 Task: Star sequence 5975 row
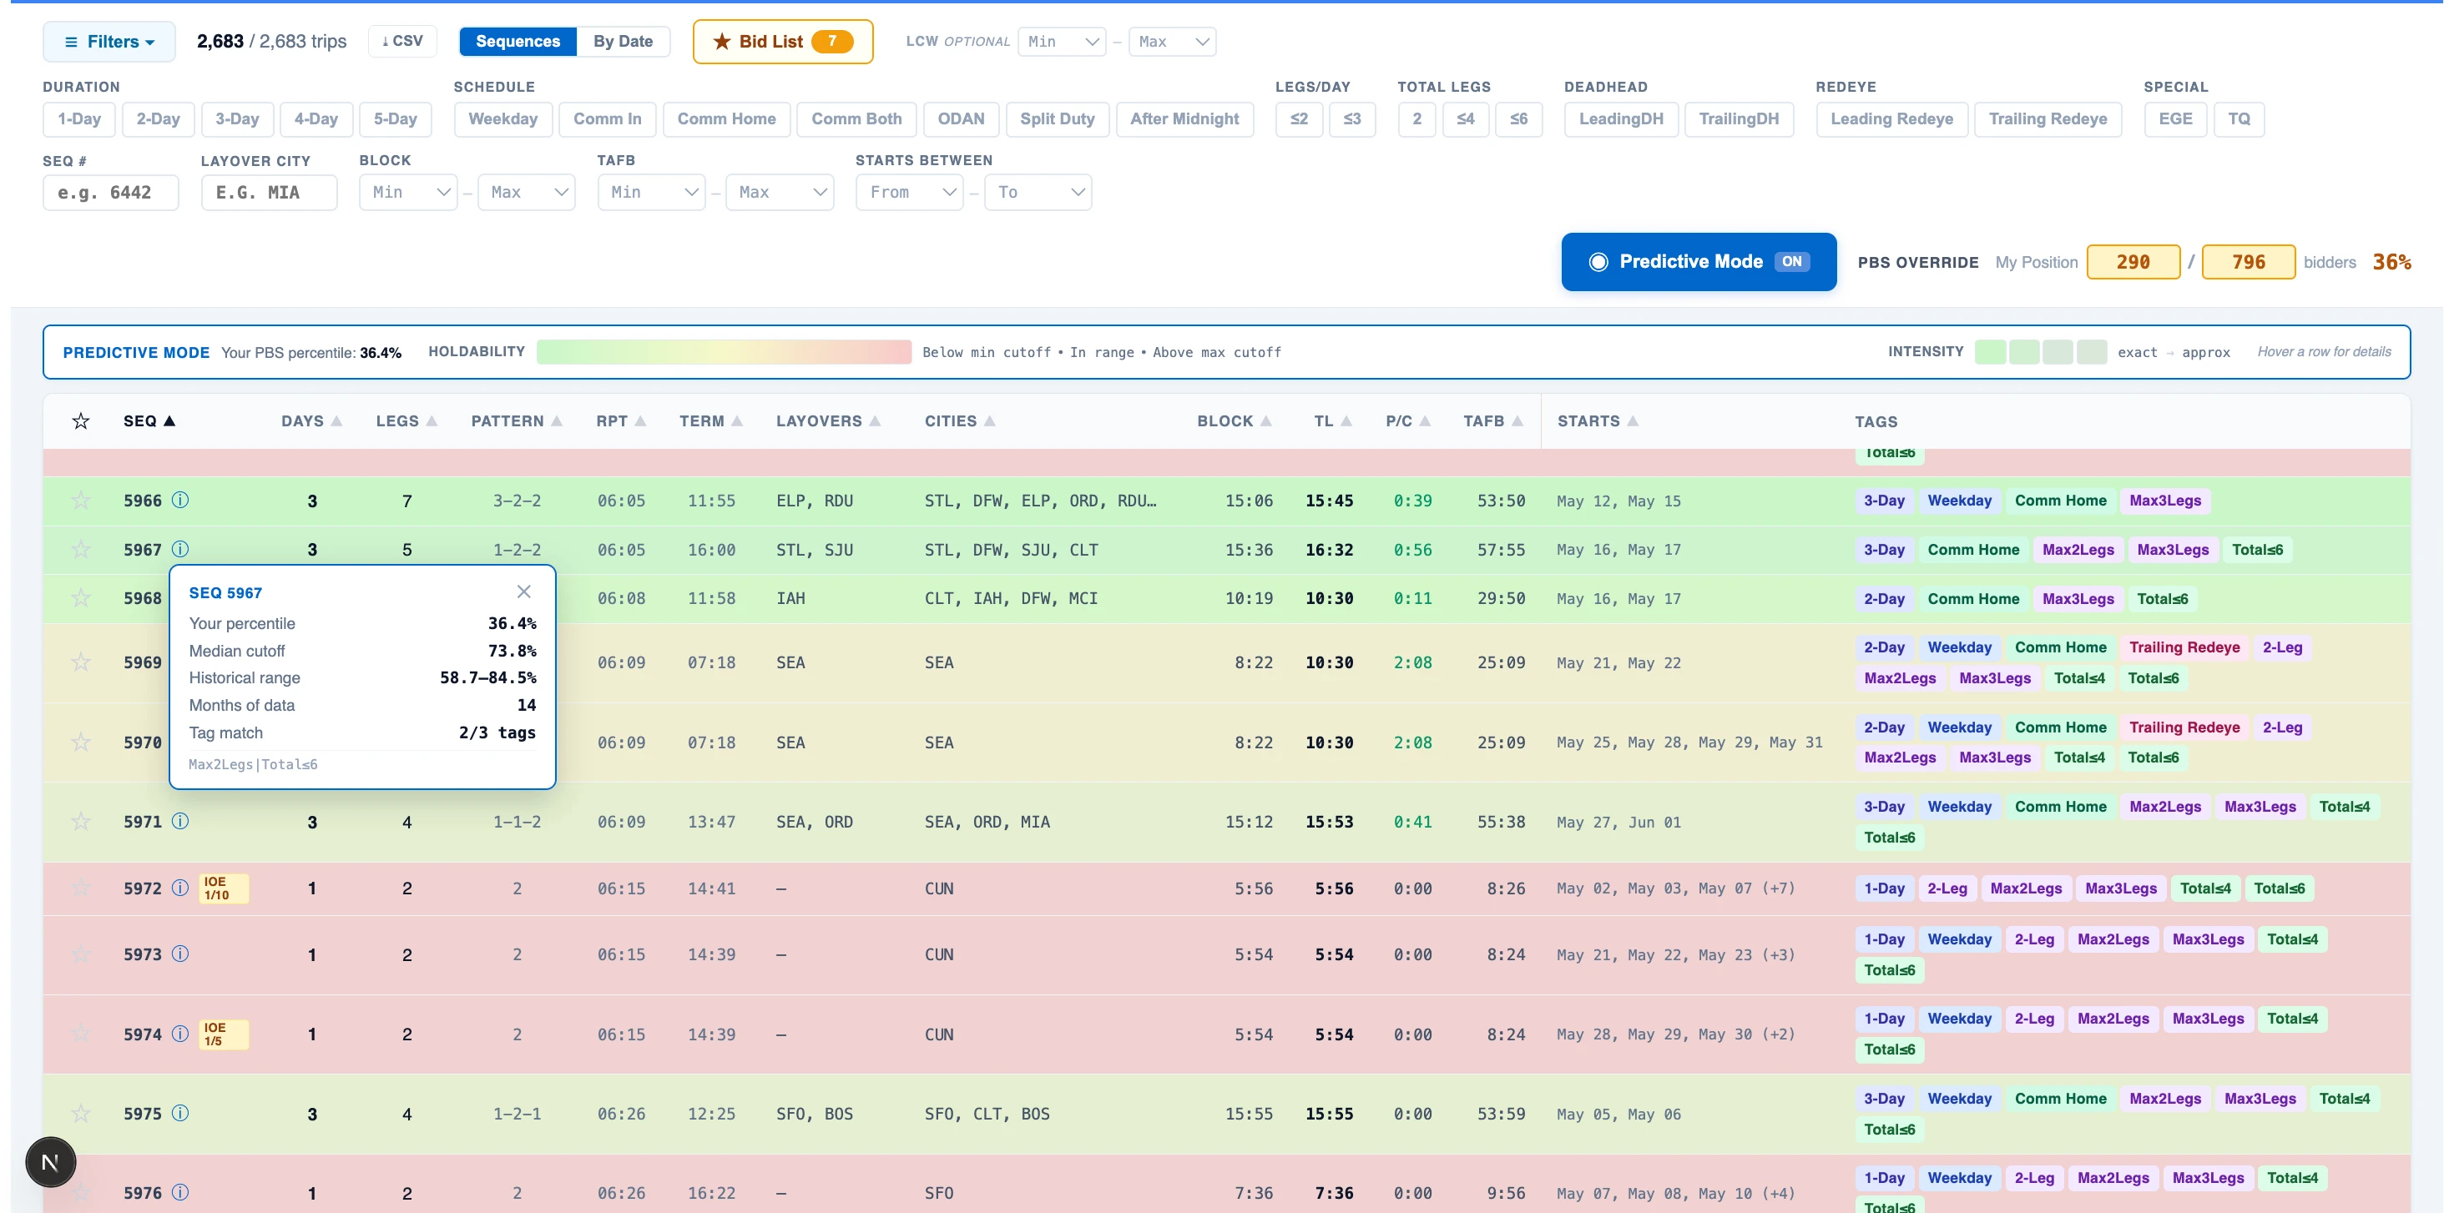tap(81, 1114)
